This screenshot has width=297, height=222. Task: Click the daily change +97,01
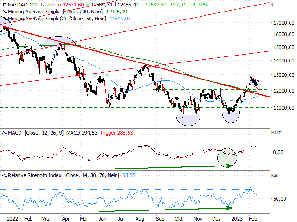(x=178, y=5)
